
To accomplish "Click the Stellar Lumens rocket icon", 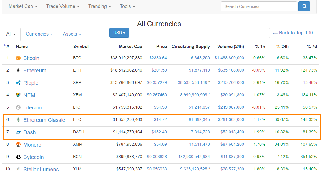I will tap(18, 169).
